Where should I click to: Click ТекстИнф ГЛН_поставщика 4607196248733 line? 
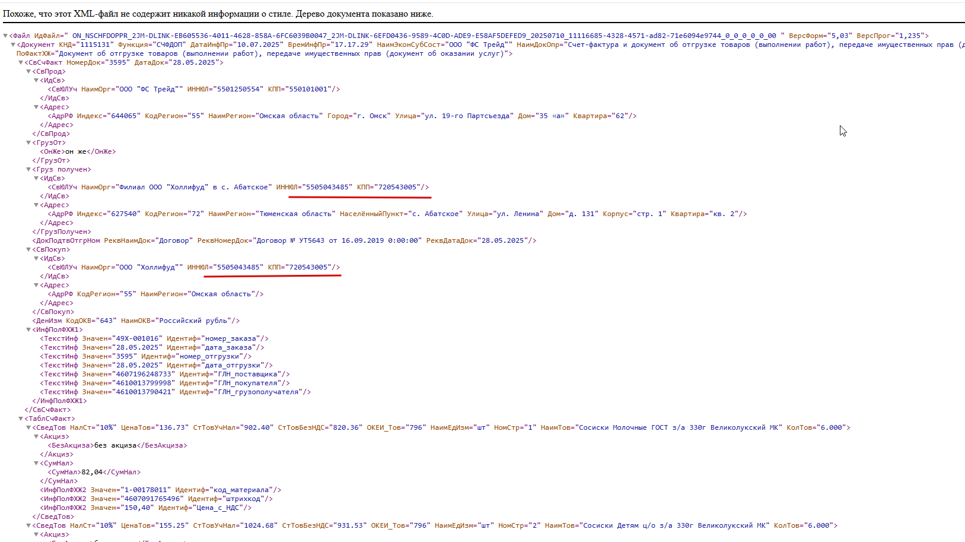point(165,374)
